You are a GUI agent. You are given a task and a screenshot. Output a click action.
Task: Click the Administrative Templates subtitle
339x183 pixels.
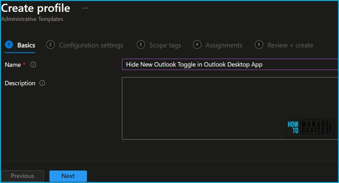pos(32,19)
